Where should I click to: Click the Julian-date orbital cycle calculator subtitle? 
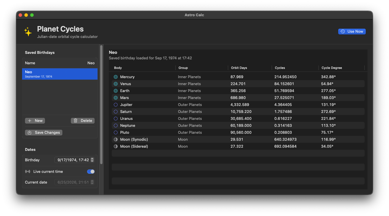tap(67, 37)
